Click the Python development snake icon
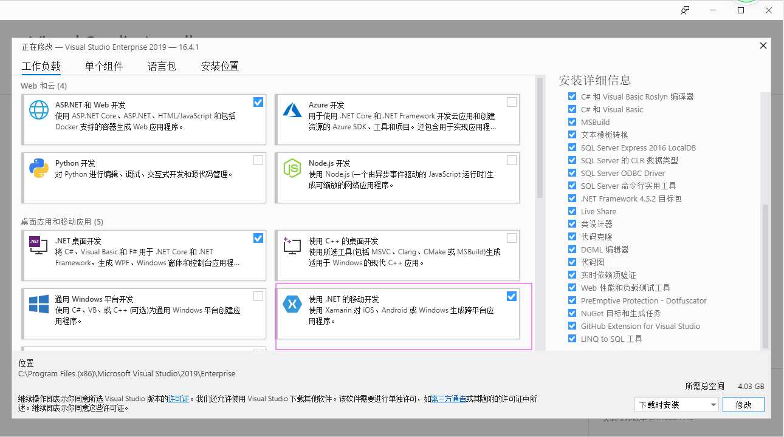784x437 pixels. pos(39,168)
